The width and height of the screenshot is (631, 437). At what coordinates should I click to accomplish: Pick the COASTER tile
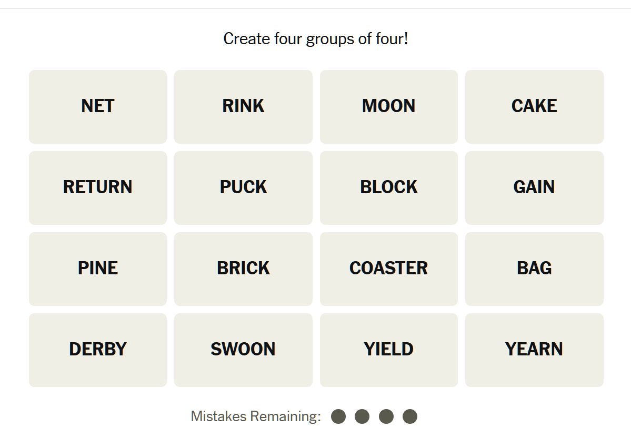point(388,269)
